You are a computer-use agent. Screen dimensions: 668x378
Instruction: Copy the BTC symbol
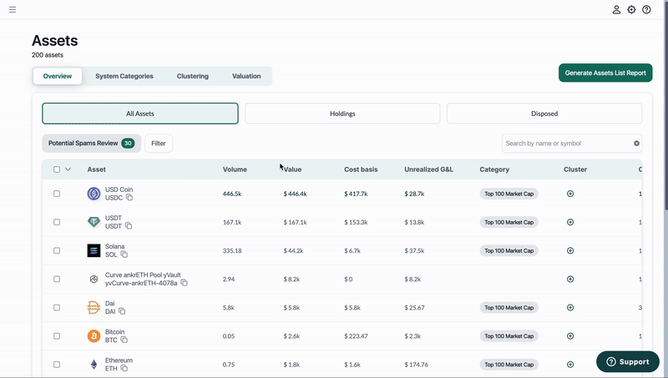pyautogui.click(x=124, y=340)
